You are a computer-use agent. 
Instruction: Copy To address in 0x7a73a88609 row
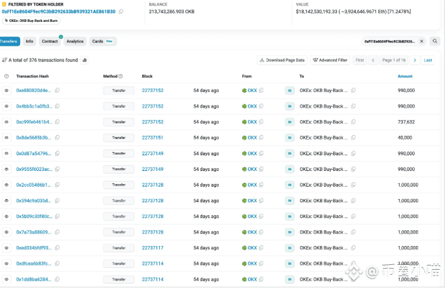pyautogui.click(x=353, y=232)
